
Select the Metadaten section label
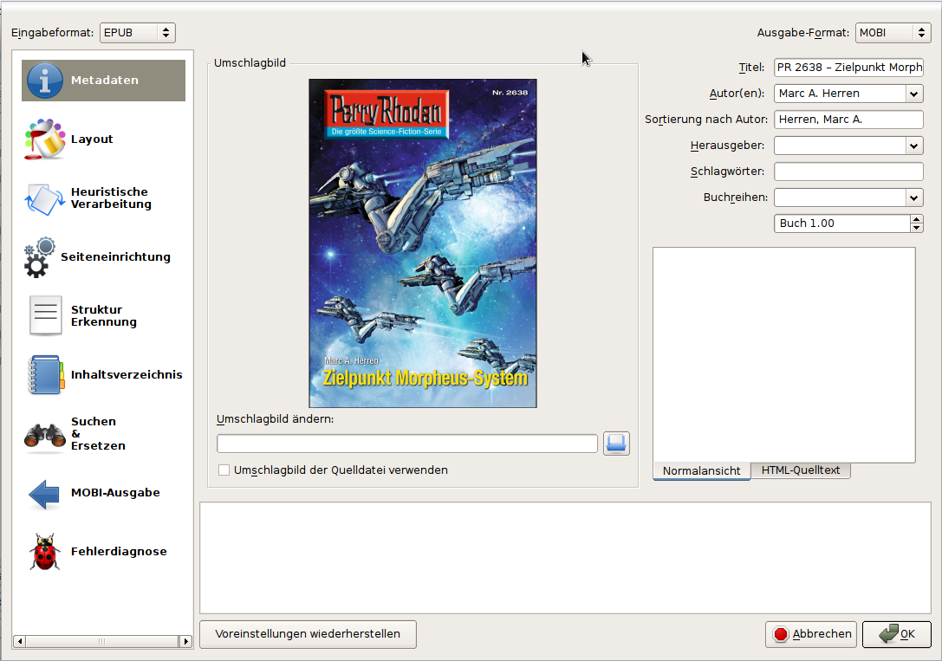pos(105,81)
